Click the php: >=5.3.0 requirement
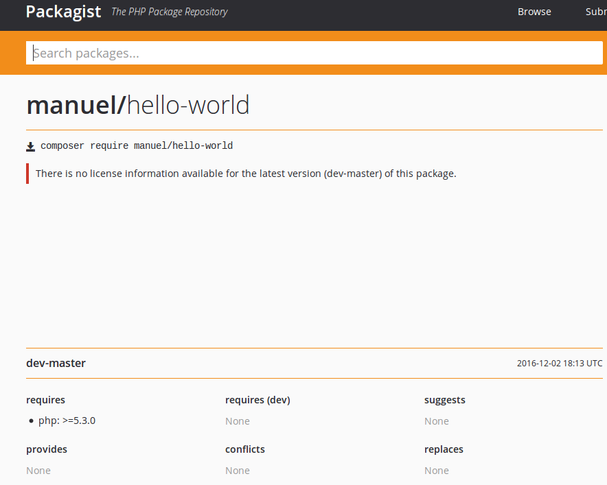 (67, 421)
